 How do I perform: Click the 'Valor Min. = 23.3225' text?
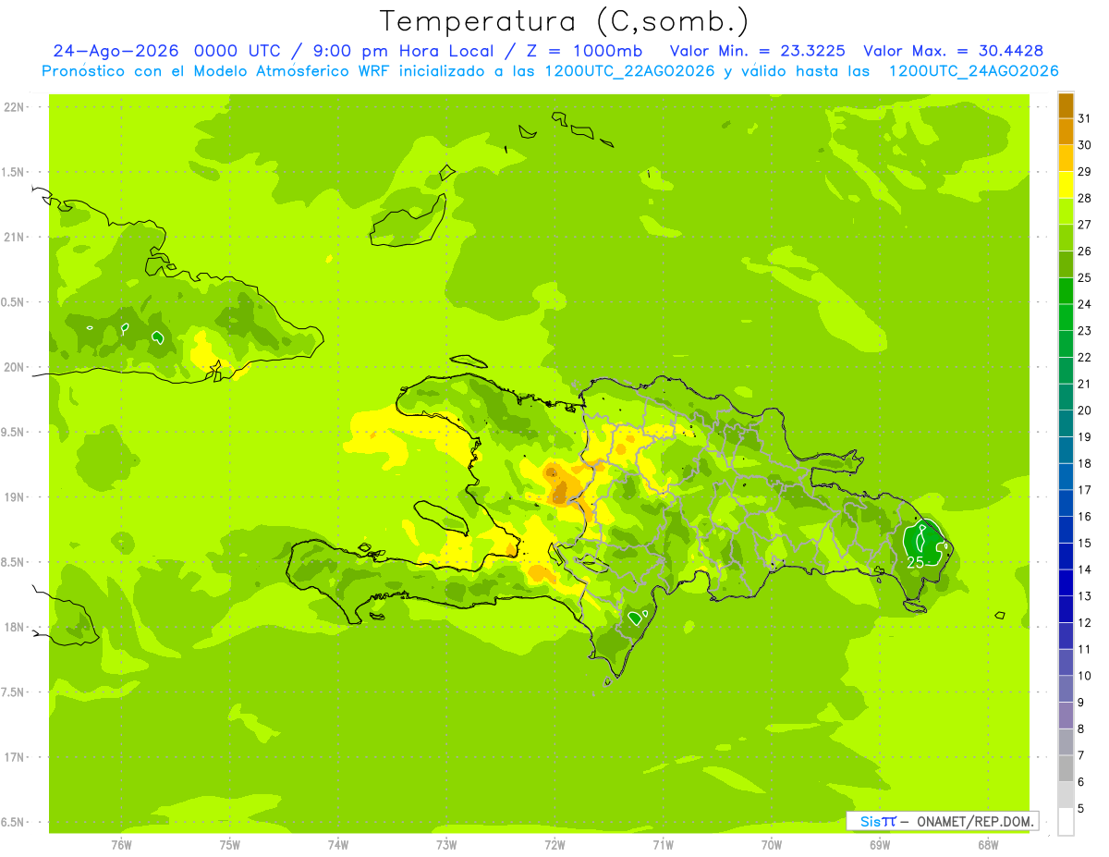(758, 51)
